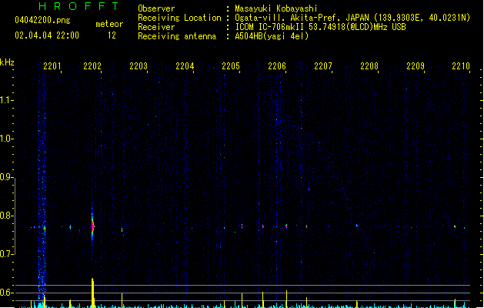Click the Receiving Location label
Viewport: 484px width, 308px height.
[179, 18]
